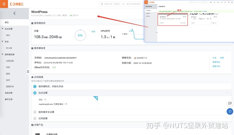The image size is (234, 135).
Task: Collapse the 服务器运维 sidebar group
Action: pos(2,54)
